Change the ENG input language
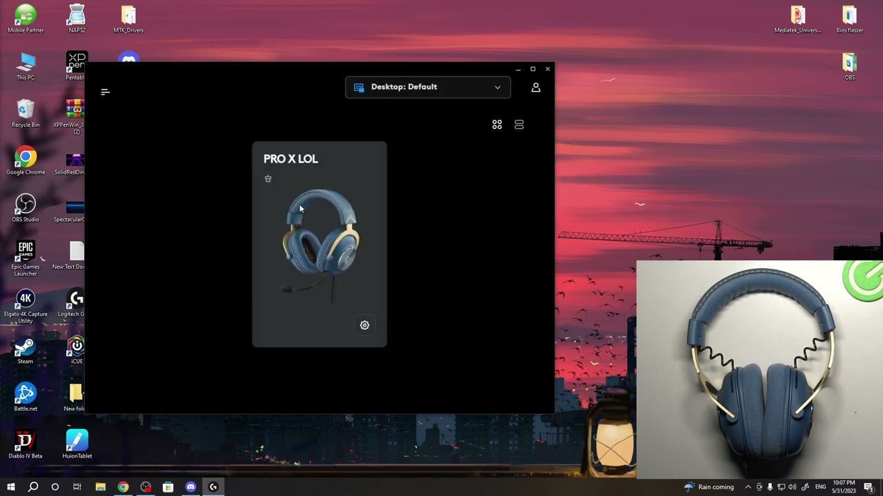883x496 pixels. [820, 487]
